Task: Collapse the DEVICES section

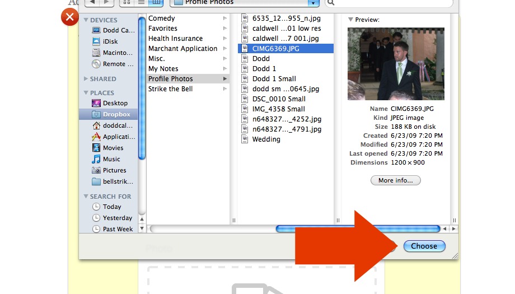Action: (86, 20)
